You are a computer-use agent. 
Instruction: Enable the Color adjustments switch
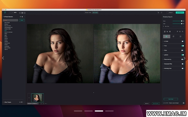pyautogui.click(x=183, y=50)
